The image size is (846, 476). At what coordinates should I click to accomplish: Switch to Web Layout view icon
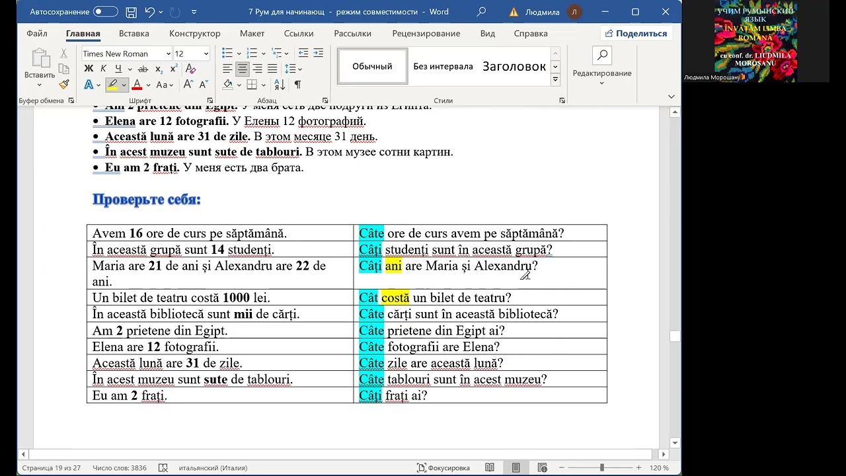(541, 467)
